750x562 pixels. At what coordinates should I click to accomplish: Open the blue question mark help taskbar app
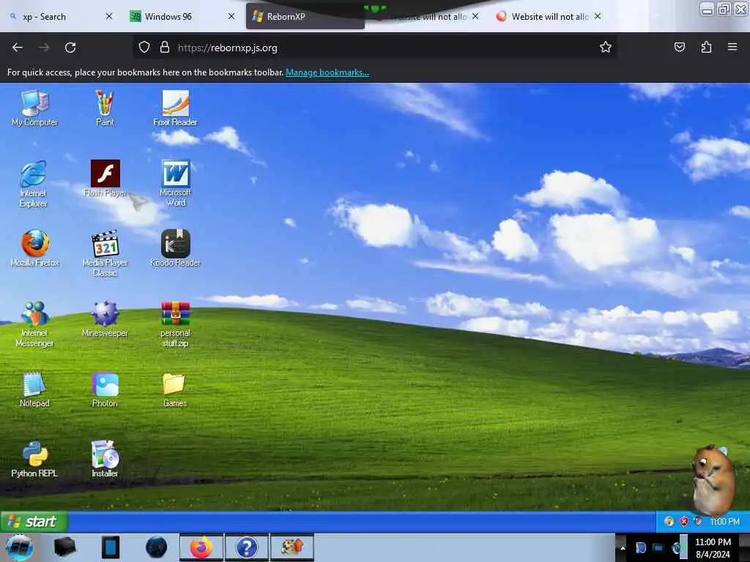[247, 547]
